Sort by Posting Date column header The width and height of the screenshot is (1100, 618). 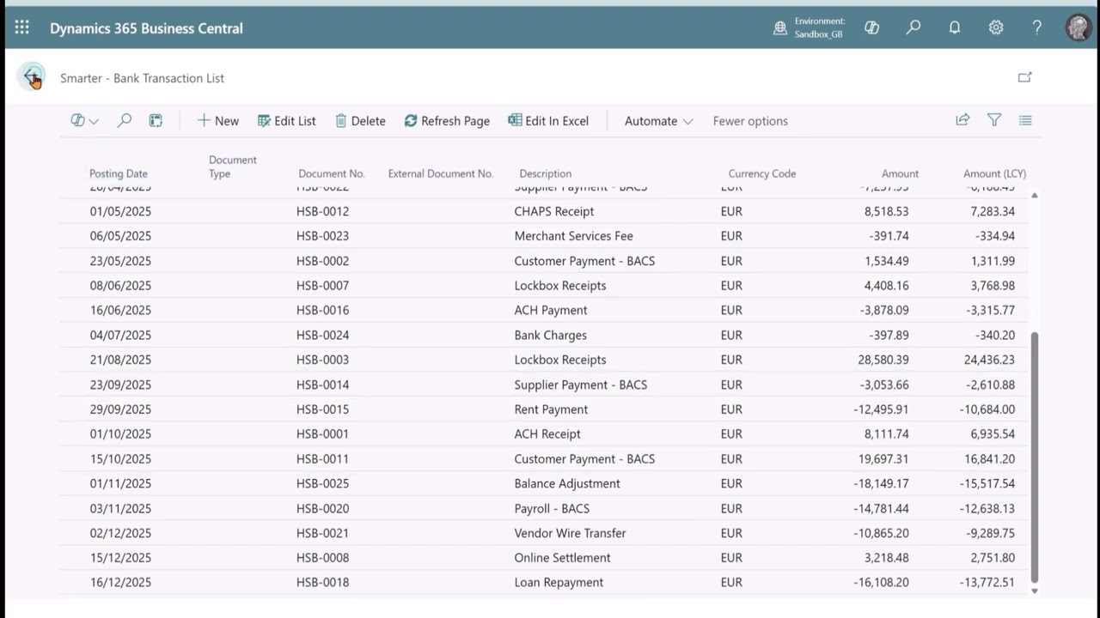pos(119,173)
